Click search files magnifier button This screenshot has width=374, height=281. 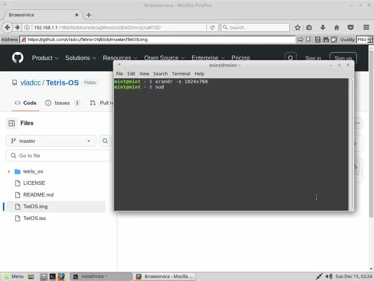(x=105, y=141)
